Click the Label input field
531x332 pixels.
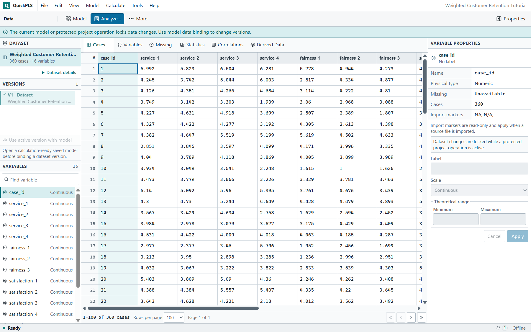pyautogui.click(x=479, y=169)
